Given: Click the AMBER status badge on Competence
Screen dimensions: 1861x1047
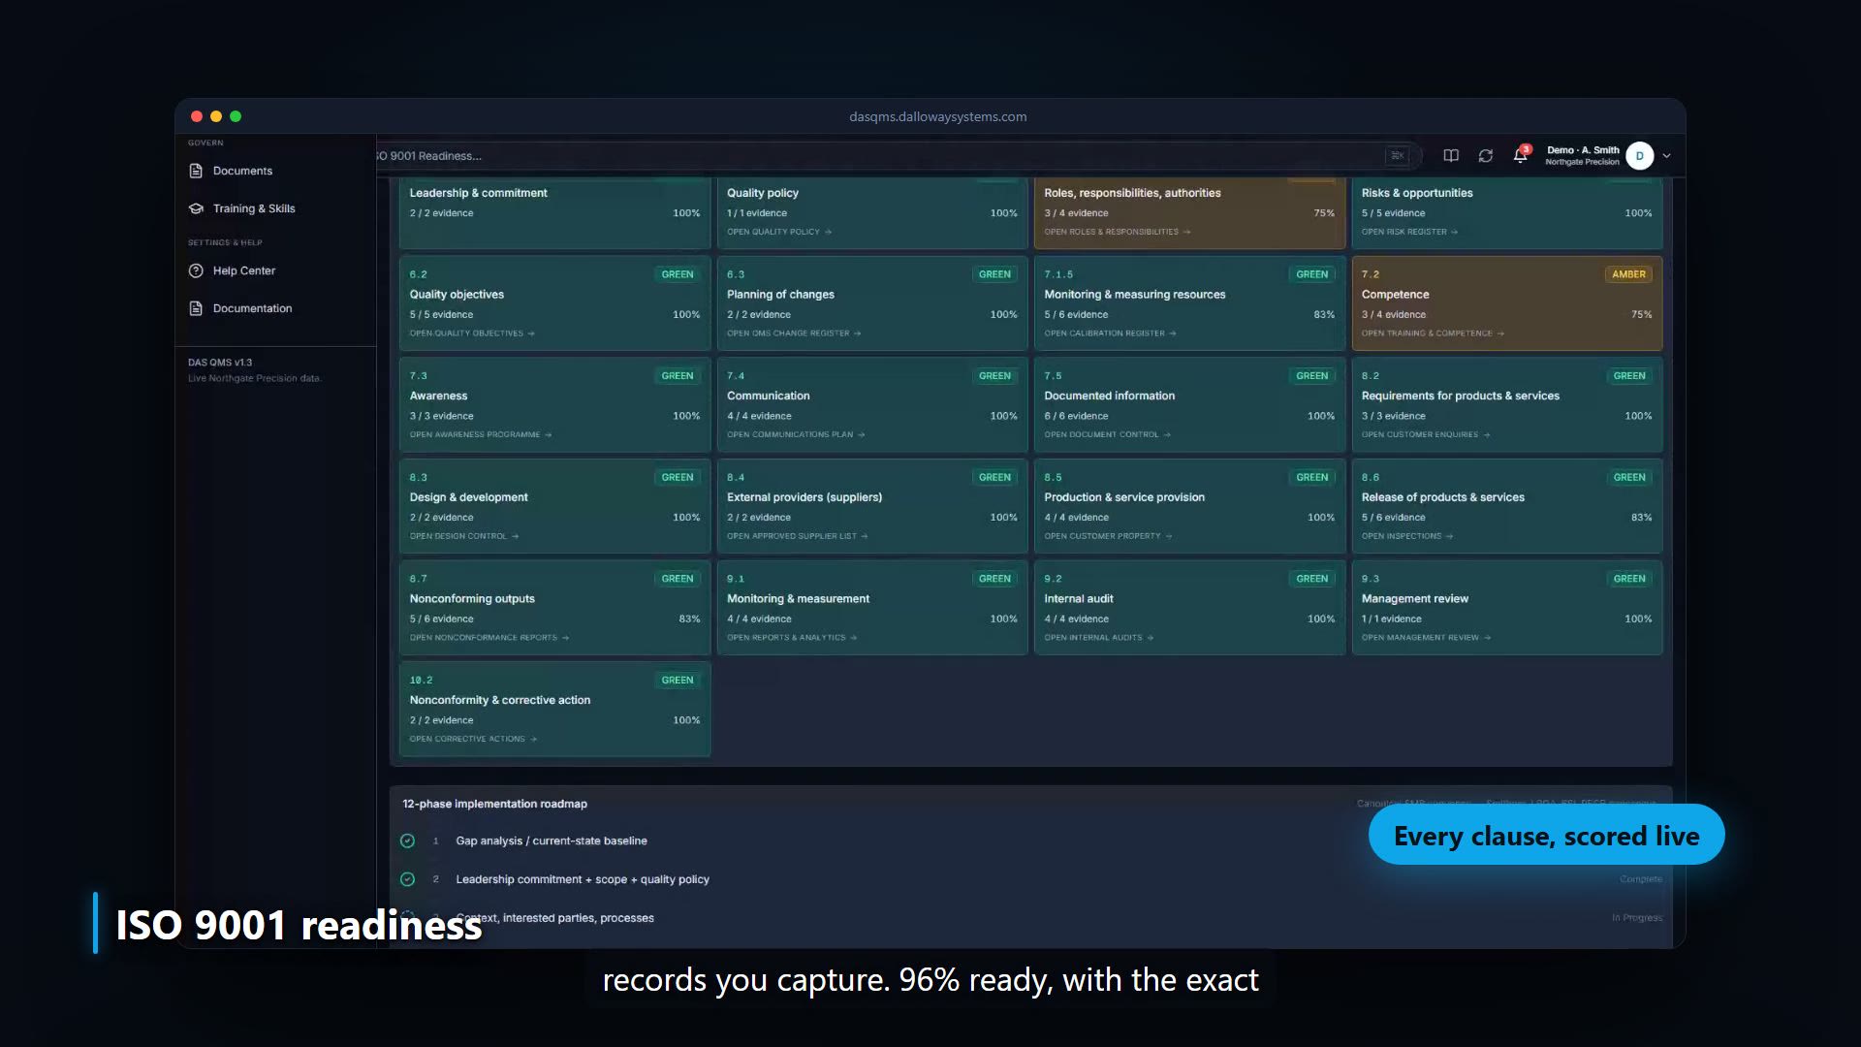Looking at the screenshot, I should coord(1629,274).
